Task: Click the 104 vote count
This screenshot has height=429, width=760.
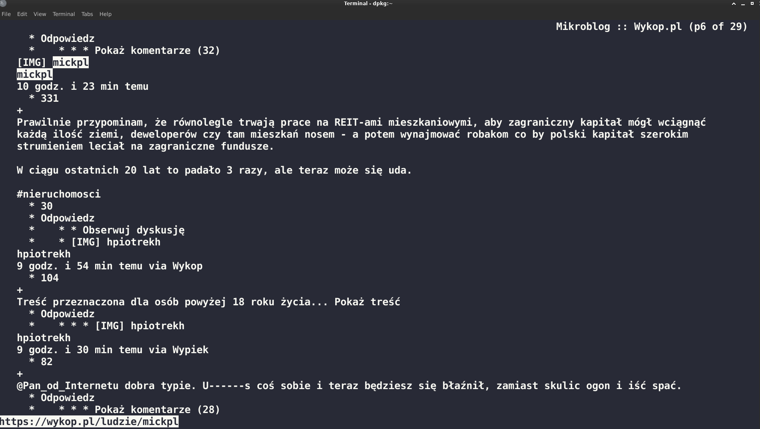Action: 50,278
